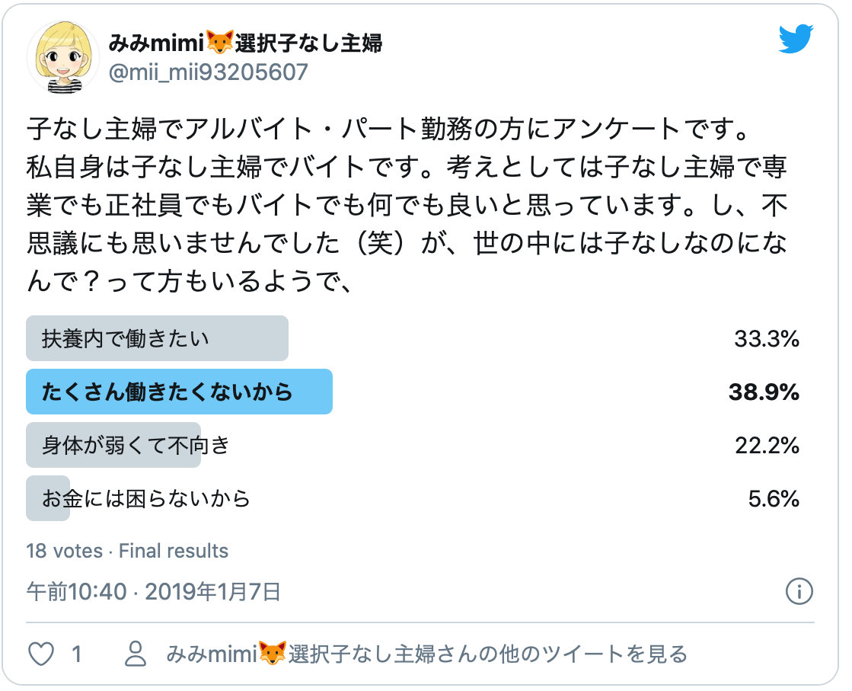Viewport: 852px width, 691px height.
Task: Select poll option 身体が弱くて不向き
Action: (x=413, y=445)
